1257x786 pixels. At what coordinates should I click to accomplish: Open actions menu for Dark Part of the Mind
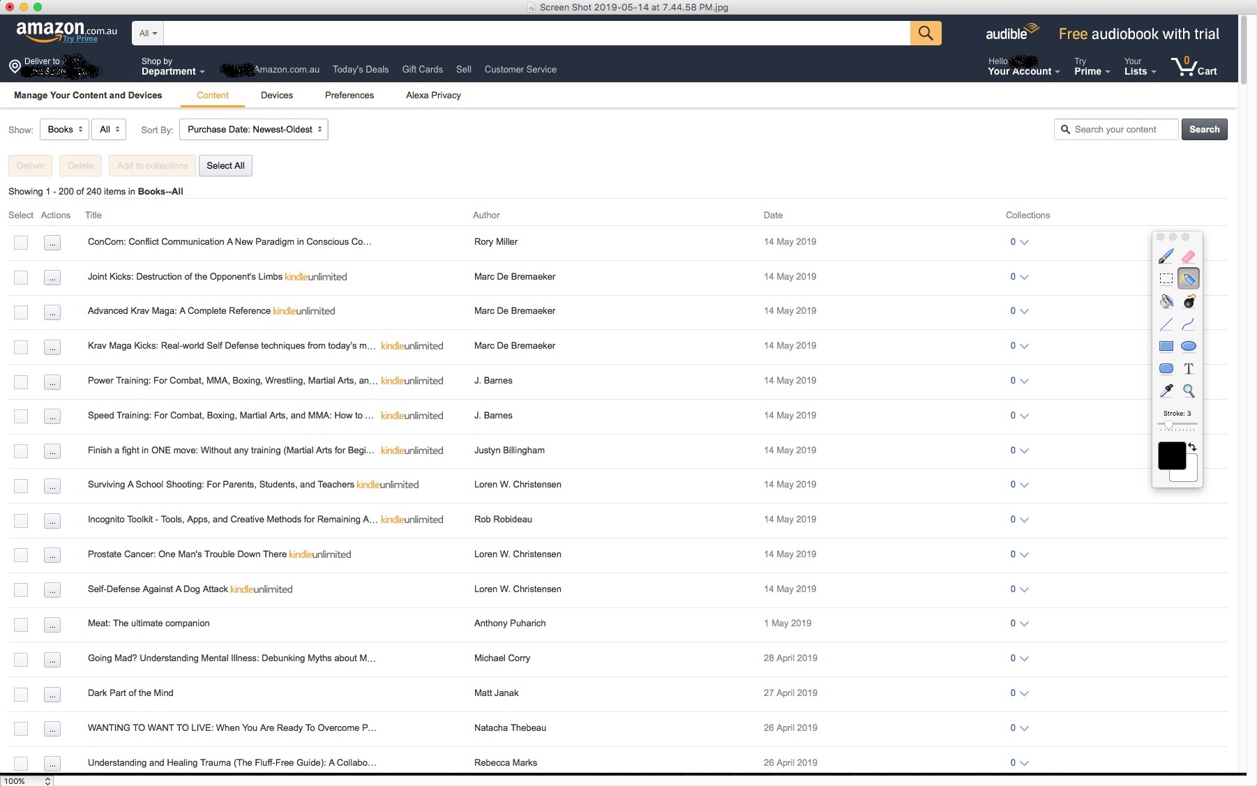pyautogui.click(x=52, y=694)
